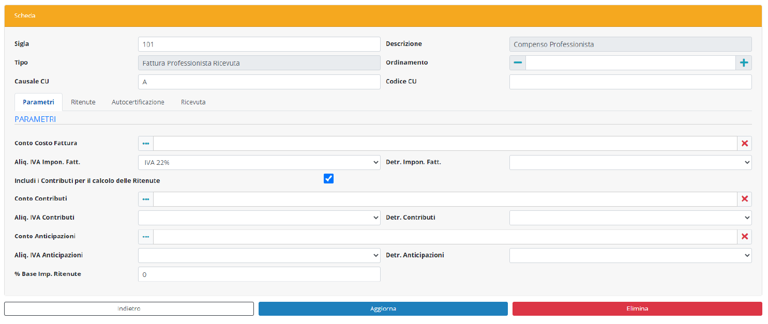This screenshot has width=768, height=324.
Task: Clear Conto Anticipazioni with red X
Action: (x=744, y=237)
